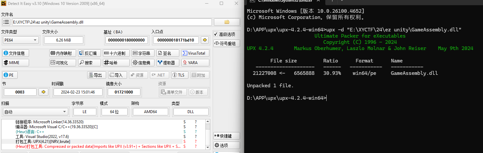Open 提取器 extractor tool
The height and width of the screenshot is (153, 483).
click(168, 62)
